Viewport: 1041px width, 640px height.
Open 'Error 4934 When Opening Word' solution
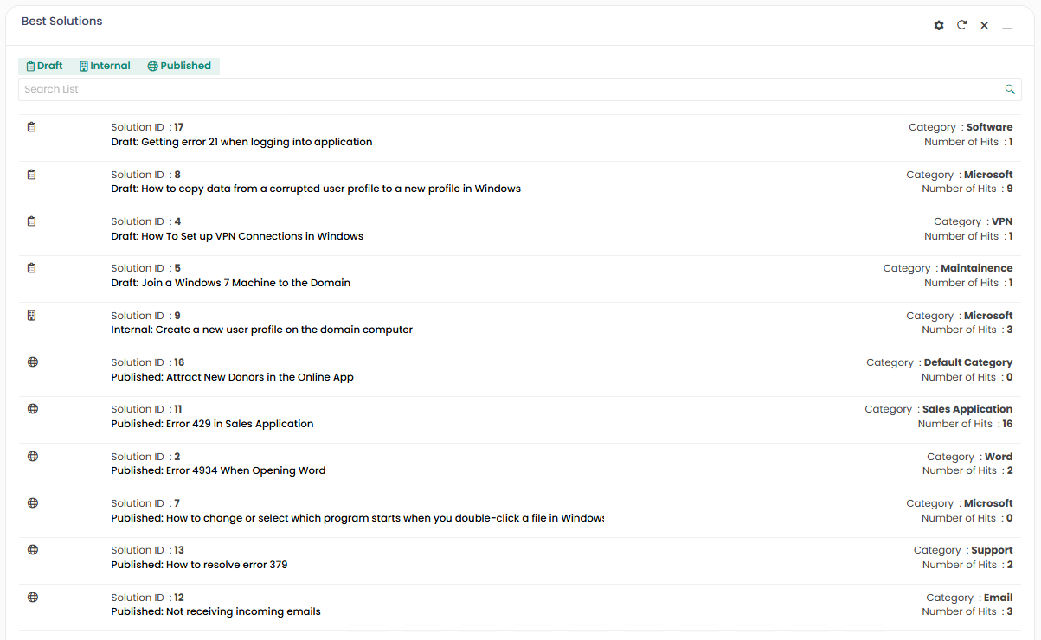(218, 470)
